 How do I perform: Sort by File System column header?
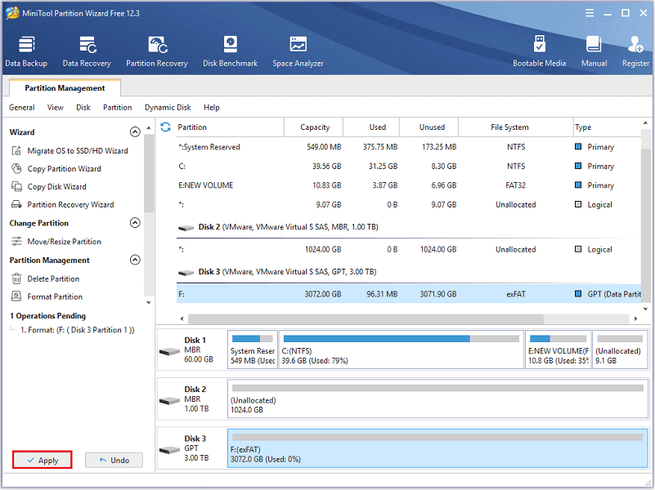516,127
